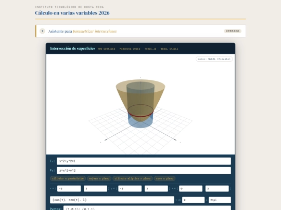Select preset 'esfera ∩ plano'
Screen dimensions: 281x210
pyautogui.click(x=99, y=178)
